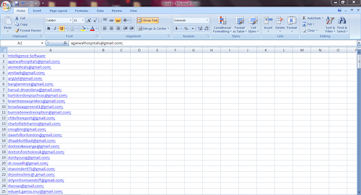Image resolution: width=361 pixels, height=195 pixels.
Task: Increase decimal places
Action: tap(200, 29)
